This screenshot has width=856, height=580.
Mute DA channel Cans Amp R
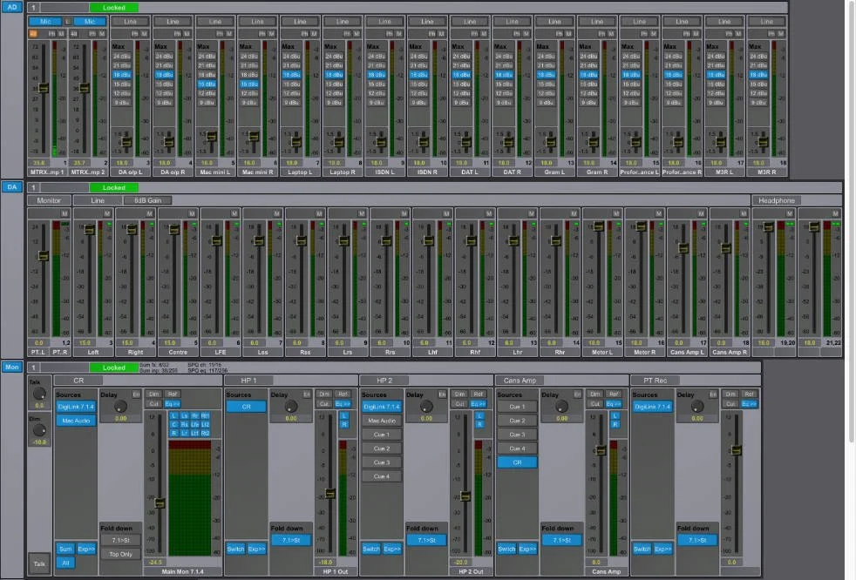coord(744,213)
